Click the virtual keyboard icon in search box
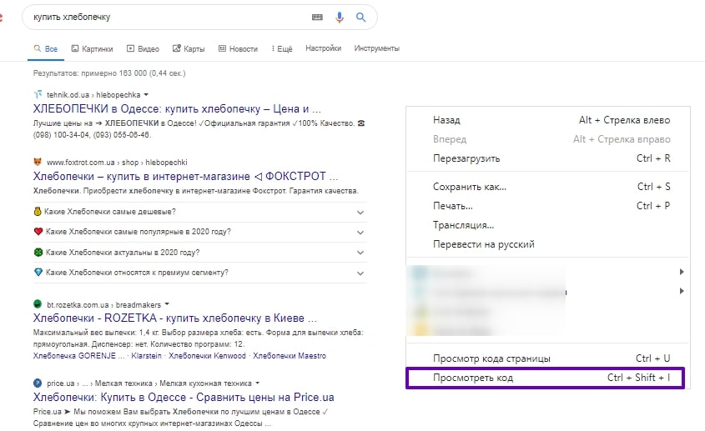 [x=317, y=17]
